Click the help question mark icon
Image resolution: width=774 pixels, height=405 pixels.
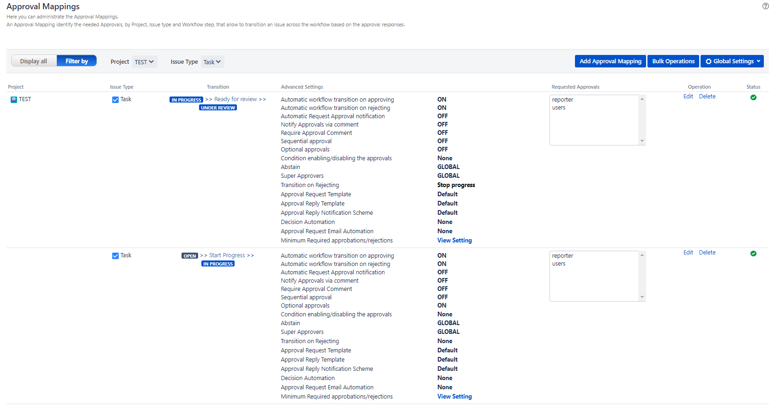[765, 6]
